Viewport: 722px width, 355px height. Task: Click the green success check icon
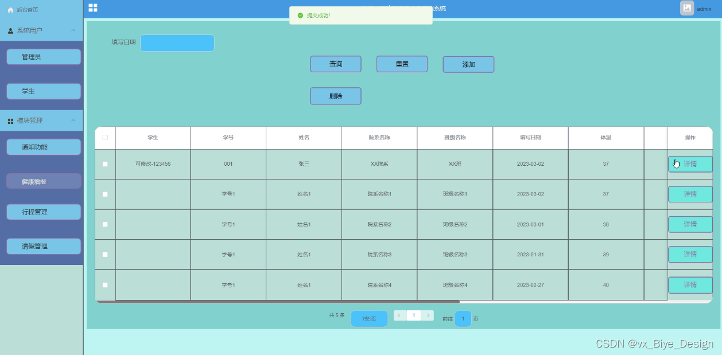pyautogui.click(x=300, y=15)
